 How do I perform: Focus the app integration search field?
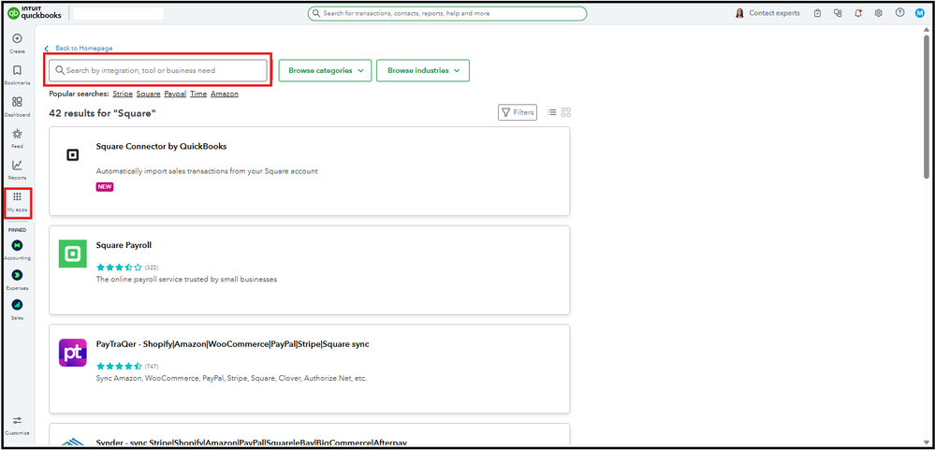[x=158, y=70]
